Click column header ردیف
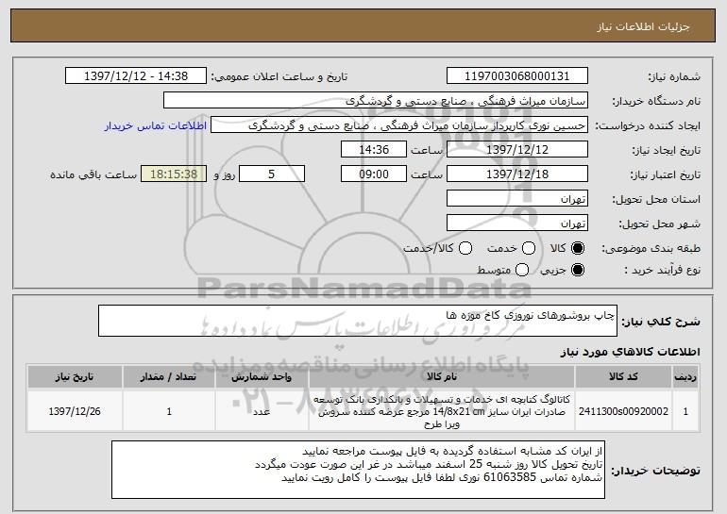The image size is (727, 514). tap(685, 377)
